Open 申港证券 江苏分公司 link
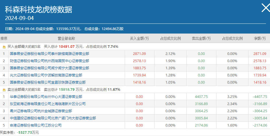This screenshot has height=136, width=270. pos(36,125)
